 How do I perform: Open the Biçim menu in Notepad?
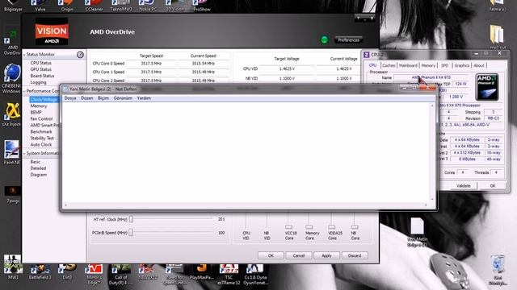(103, 98)
